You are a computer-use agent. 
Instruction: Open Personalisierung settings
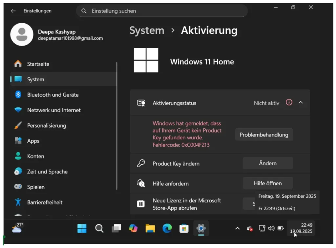63,126
